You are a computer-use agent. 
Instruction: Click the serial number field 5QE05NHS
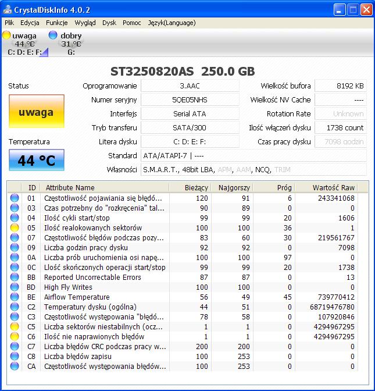[190, 100]
